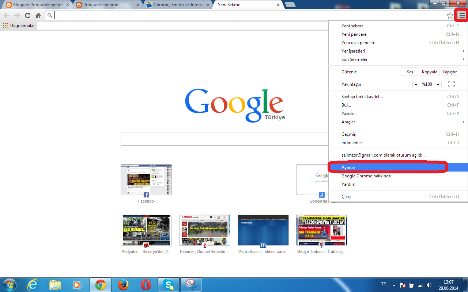Go to the home page icon
This screenshot has height=292, width=468.
click(38, 16)
